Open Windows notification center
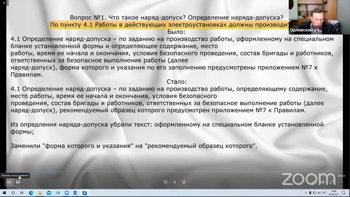This screenshot has width=350, height=197. coord(343,193)
